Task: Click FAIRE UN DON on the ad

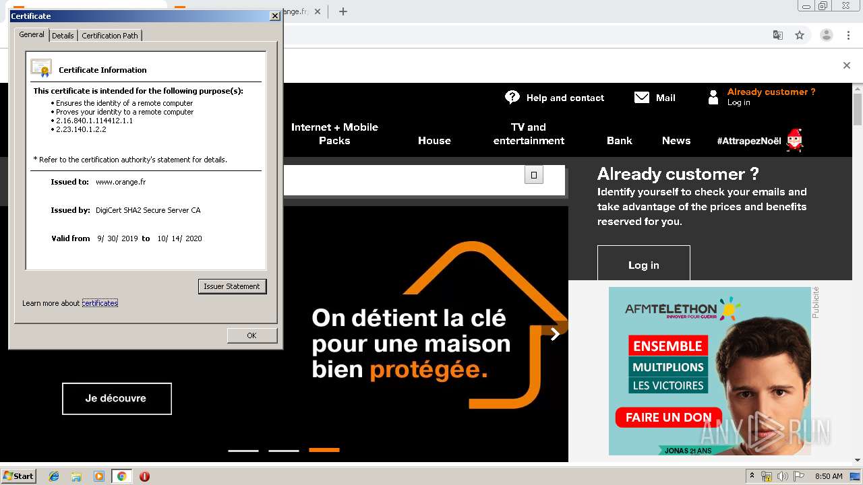Action: [669, 417]
